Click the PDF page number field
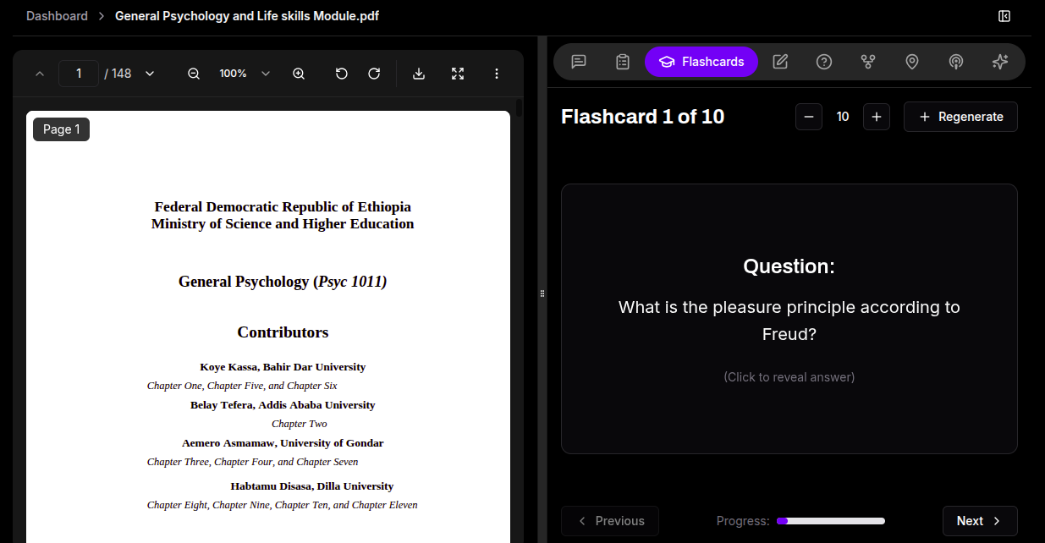Image resolution: width=1045 pixels, height=543 pixels. [x=79, y=74]
